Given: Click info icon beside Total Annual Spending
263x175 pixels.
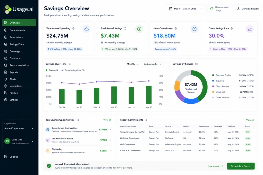Looking at the screenshot, I should click(73, 28).
